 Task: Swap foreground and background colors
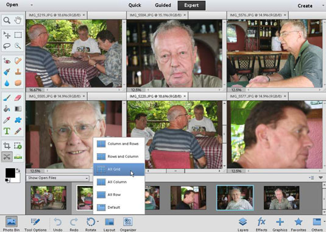point(18,170)
